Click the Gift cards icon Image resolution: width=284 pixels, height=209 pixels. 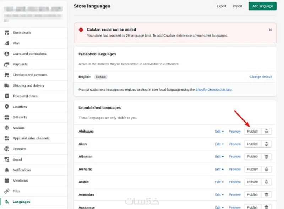tap(6, 117)
